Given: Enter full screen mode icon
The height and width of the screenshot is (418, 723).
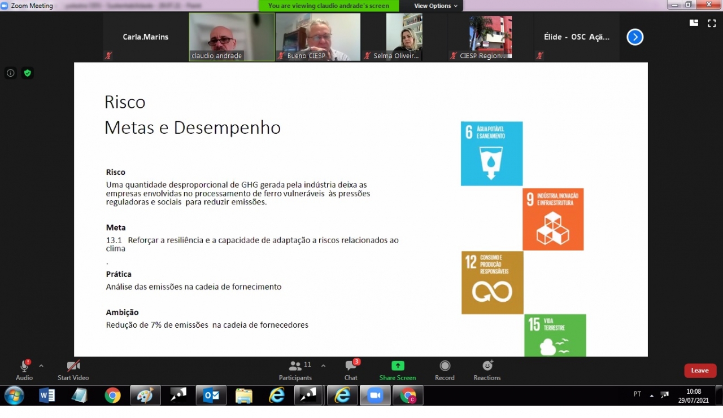Looking at the screenshot, I should coord(712,23).
